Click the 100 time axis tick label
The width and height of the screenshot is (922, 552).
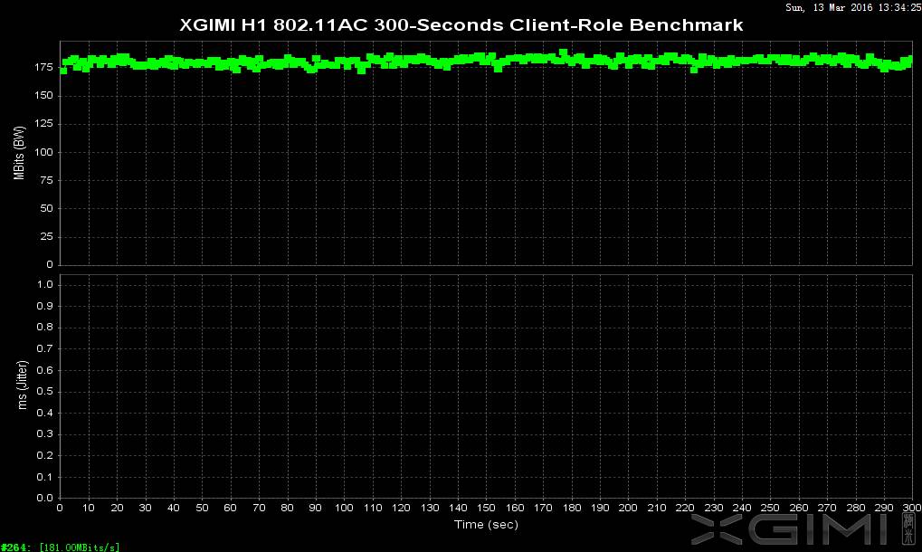(x=344, y=508)
